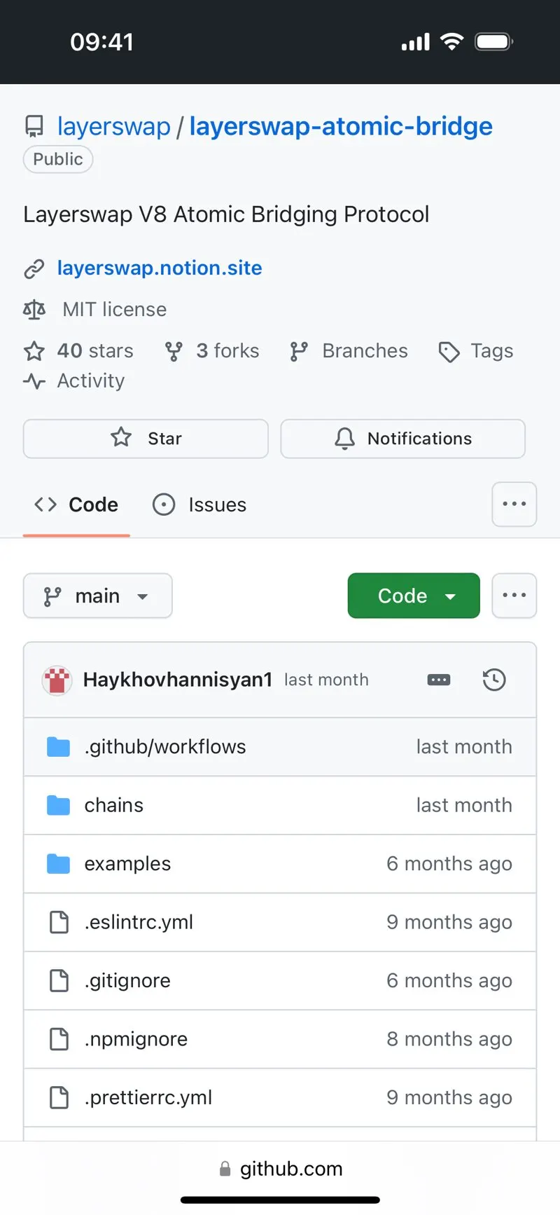View the 40 stars list
560x1215 pixels.
pos(95,350)
